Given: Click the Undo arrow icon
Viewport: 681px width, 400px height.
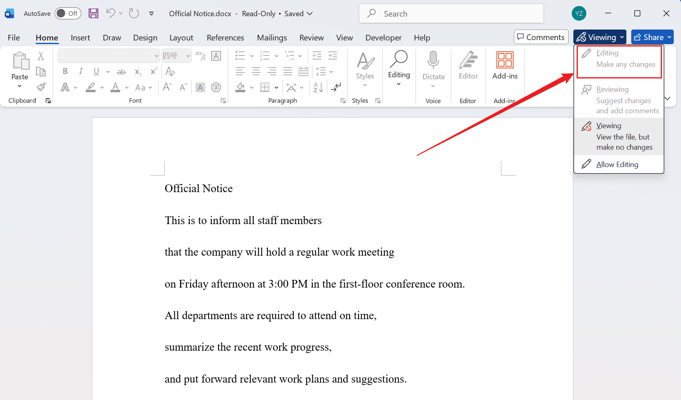Looking at the screenshot, I should pos(110,13).
